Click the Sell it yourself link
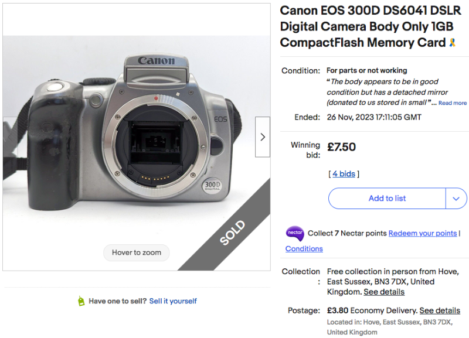This screenshot has height=338, width=469. coord(173,301)
